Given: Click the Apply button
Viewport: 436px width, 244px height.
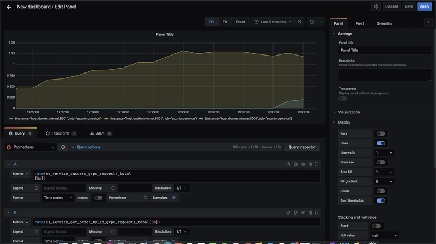Looking at the screenshot, I should point(425,7).
